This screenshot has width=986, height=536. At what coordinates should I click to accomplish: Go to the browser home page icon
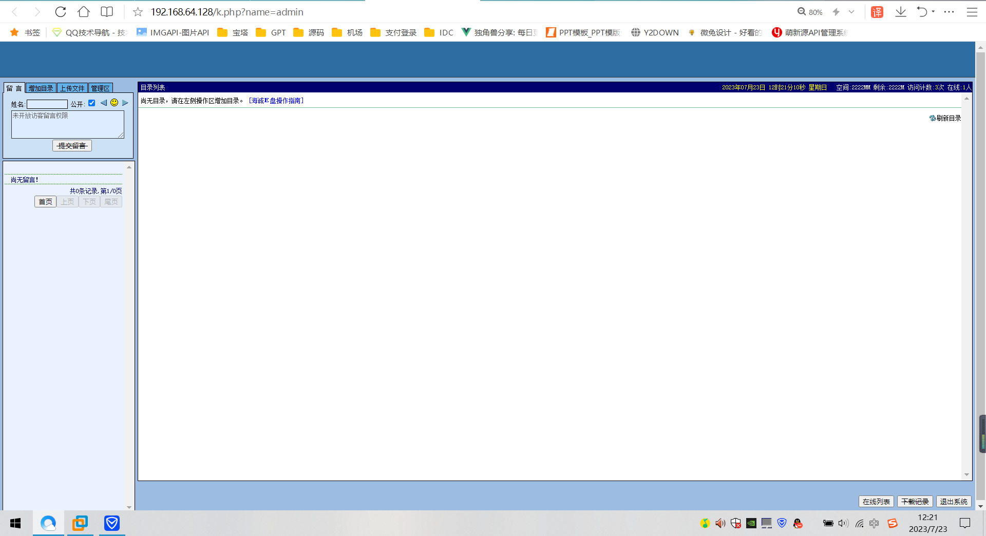click(84, 12)
